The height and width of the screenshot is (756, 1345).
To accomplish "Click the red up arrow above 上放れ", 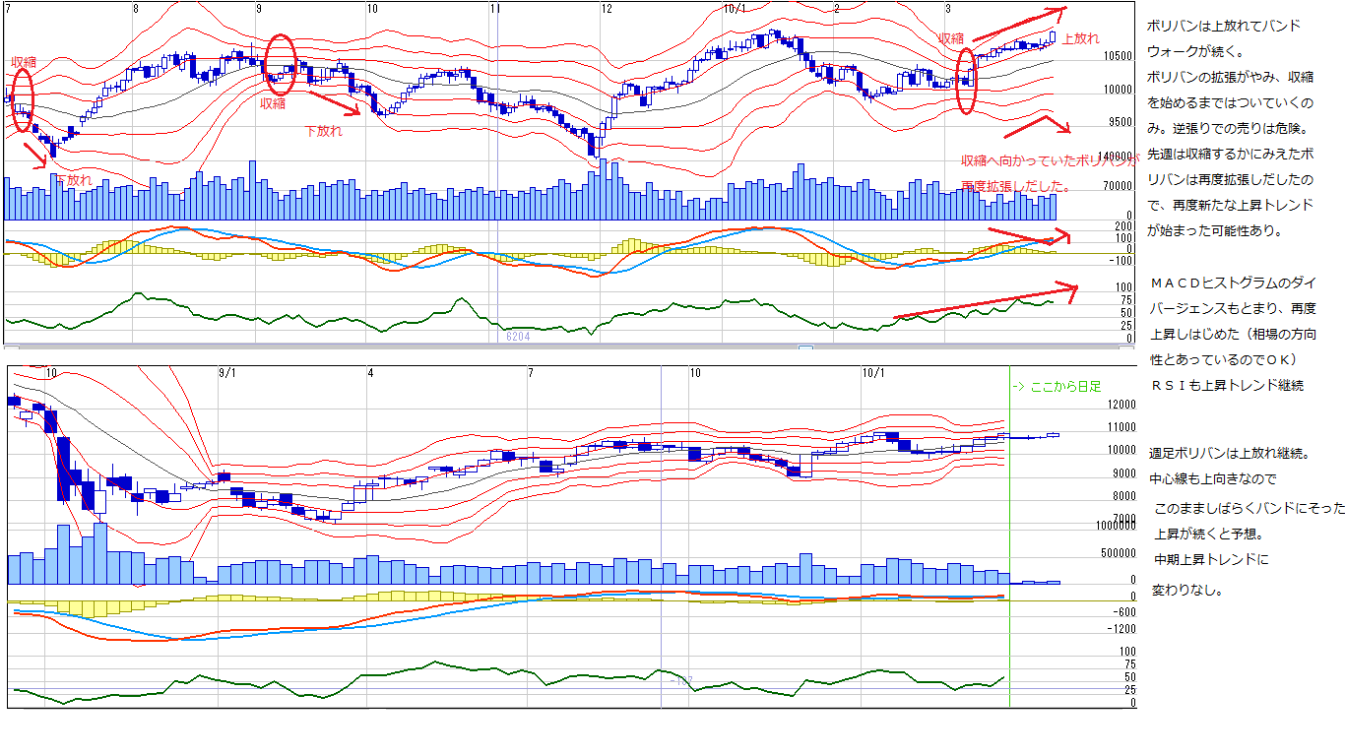I will [1018, 26].
